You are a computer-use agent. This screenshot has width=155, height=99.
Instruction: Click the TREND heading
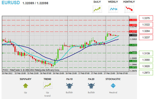point(48,79)
